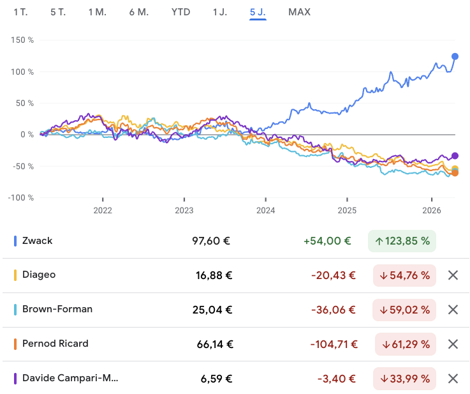Click the 100 % axis label
The width and height of the screenshot is (470, 394).
pyautogui.click(x=22, y=72)
